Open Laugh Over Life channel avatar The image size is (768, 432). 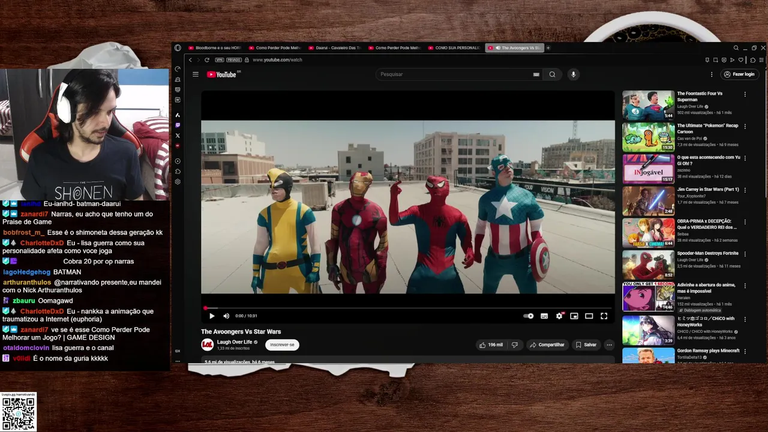click(207, 344)
